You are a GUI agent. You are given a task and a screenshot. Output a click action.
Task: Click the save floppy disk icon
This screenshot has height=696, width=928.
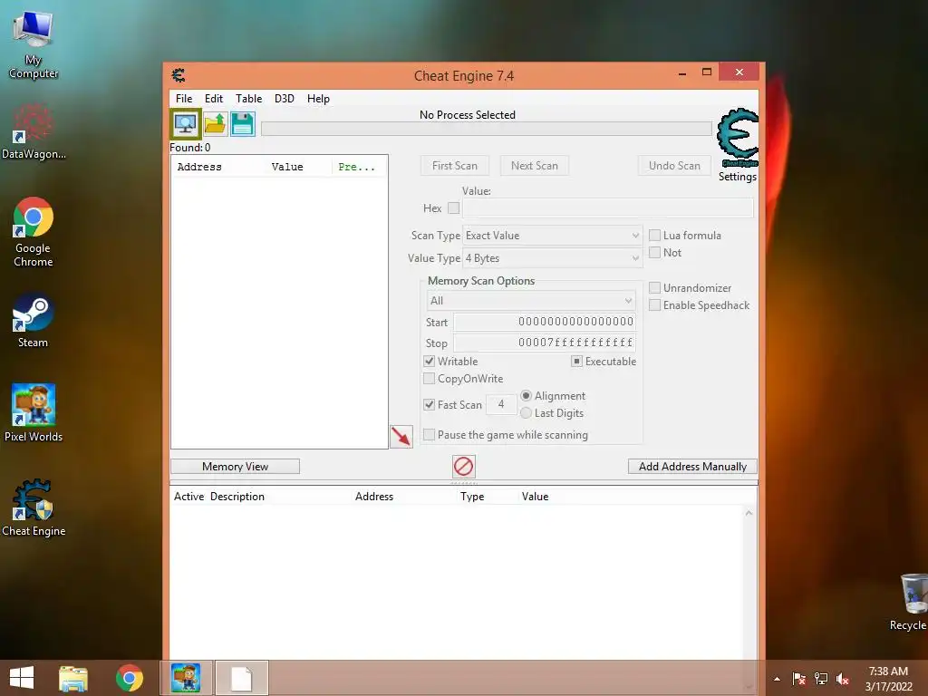243,123
